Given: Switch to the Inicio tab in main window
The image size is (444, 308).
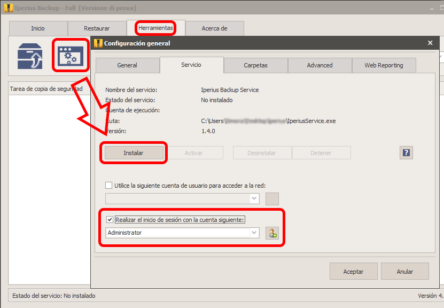Looking at the screenshot, I should pos(38,28).
